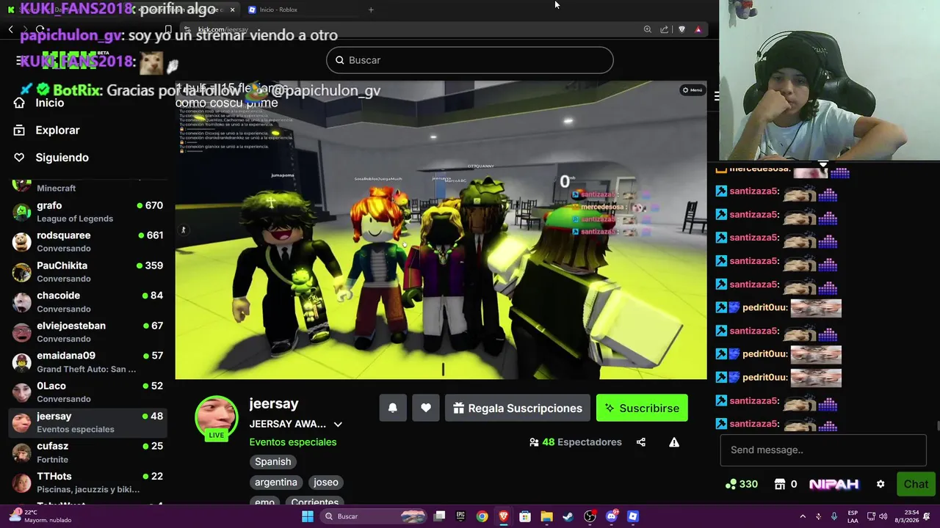Viewport: 940px width, 528px height.
Task: Open the Menú button on video overlay
Action: tap(693, 90)
